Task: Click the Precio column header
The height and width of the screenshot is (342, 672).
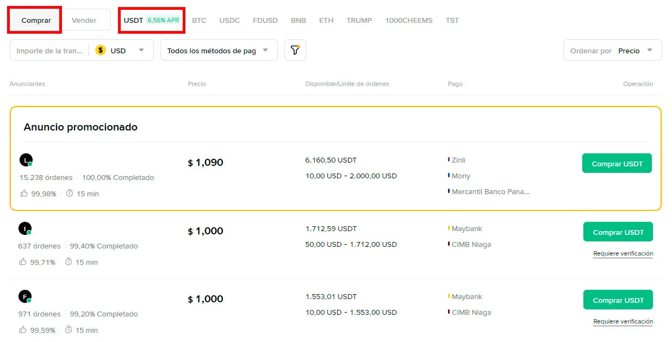Action: [197, 84]
